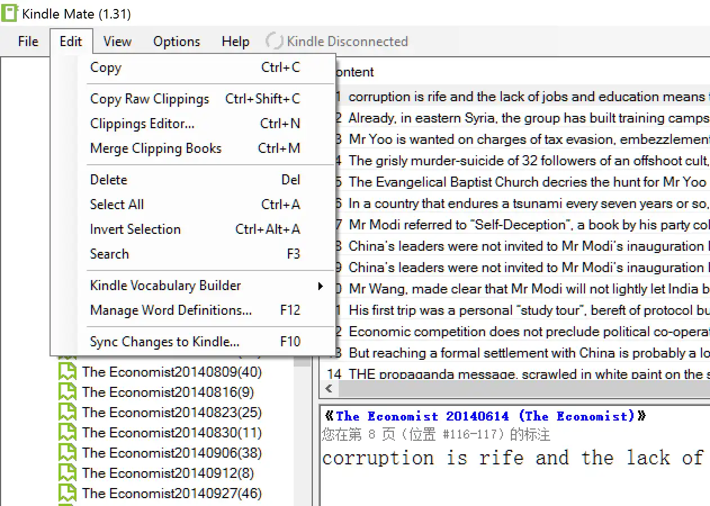The width and height of the screenshot is (710, 506).
Task: Click the bookmark icon beside The Economist20140809(40)
Action: coord(68,372)
